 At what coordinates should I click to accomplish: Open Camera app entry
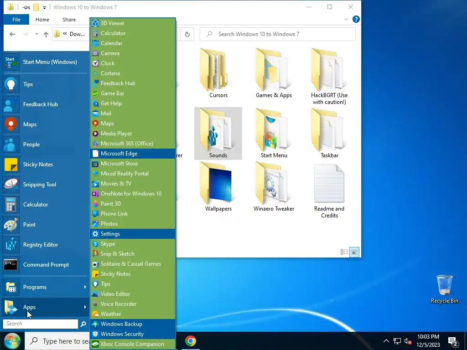(x=133, y=53)
